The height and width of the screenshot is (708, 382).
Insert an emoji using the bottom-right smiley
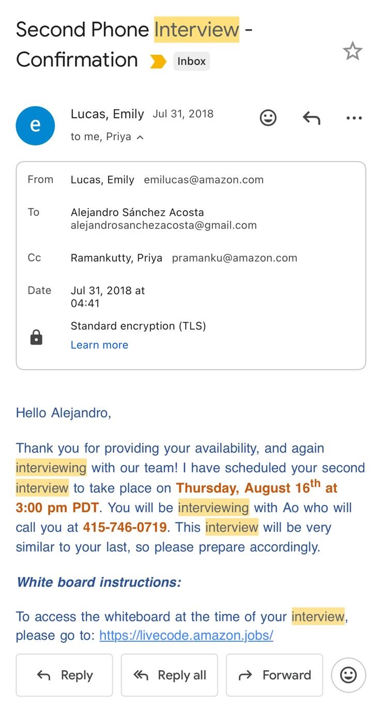click(348, 675)
